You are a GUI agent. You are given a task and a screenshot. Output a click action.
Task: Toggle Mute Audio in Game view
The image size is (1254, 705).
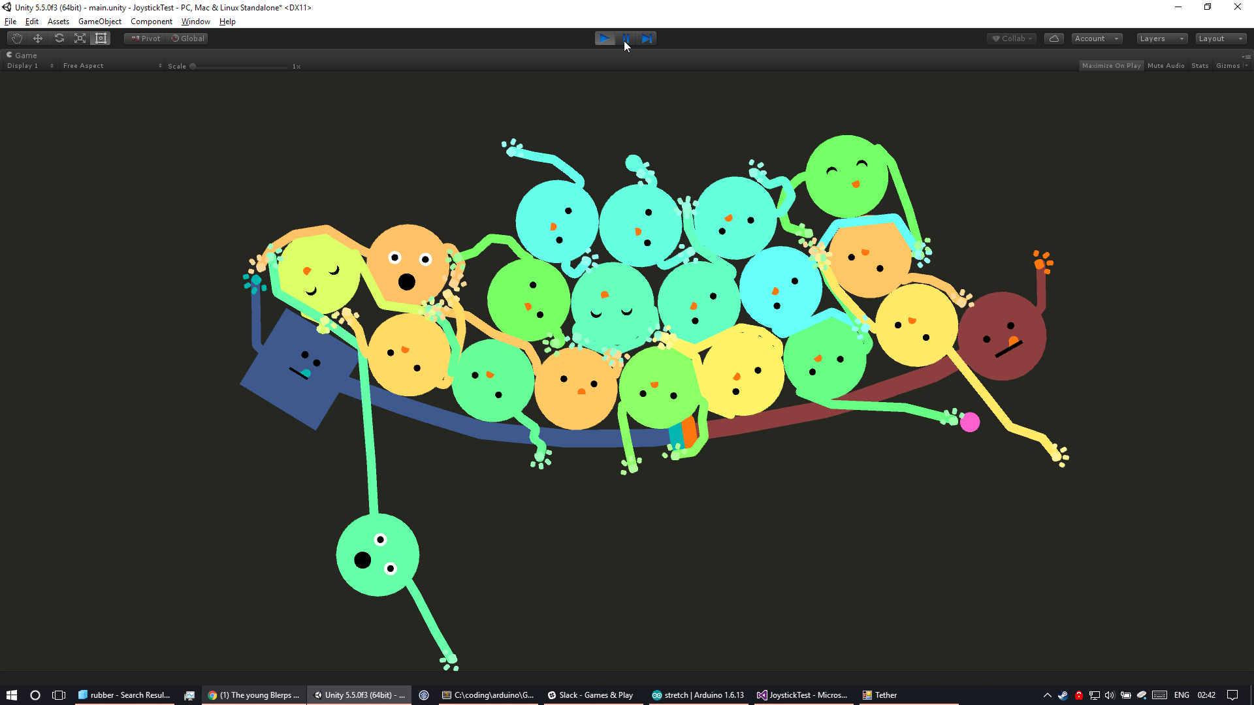(x=1166, y=66)
